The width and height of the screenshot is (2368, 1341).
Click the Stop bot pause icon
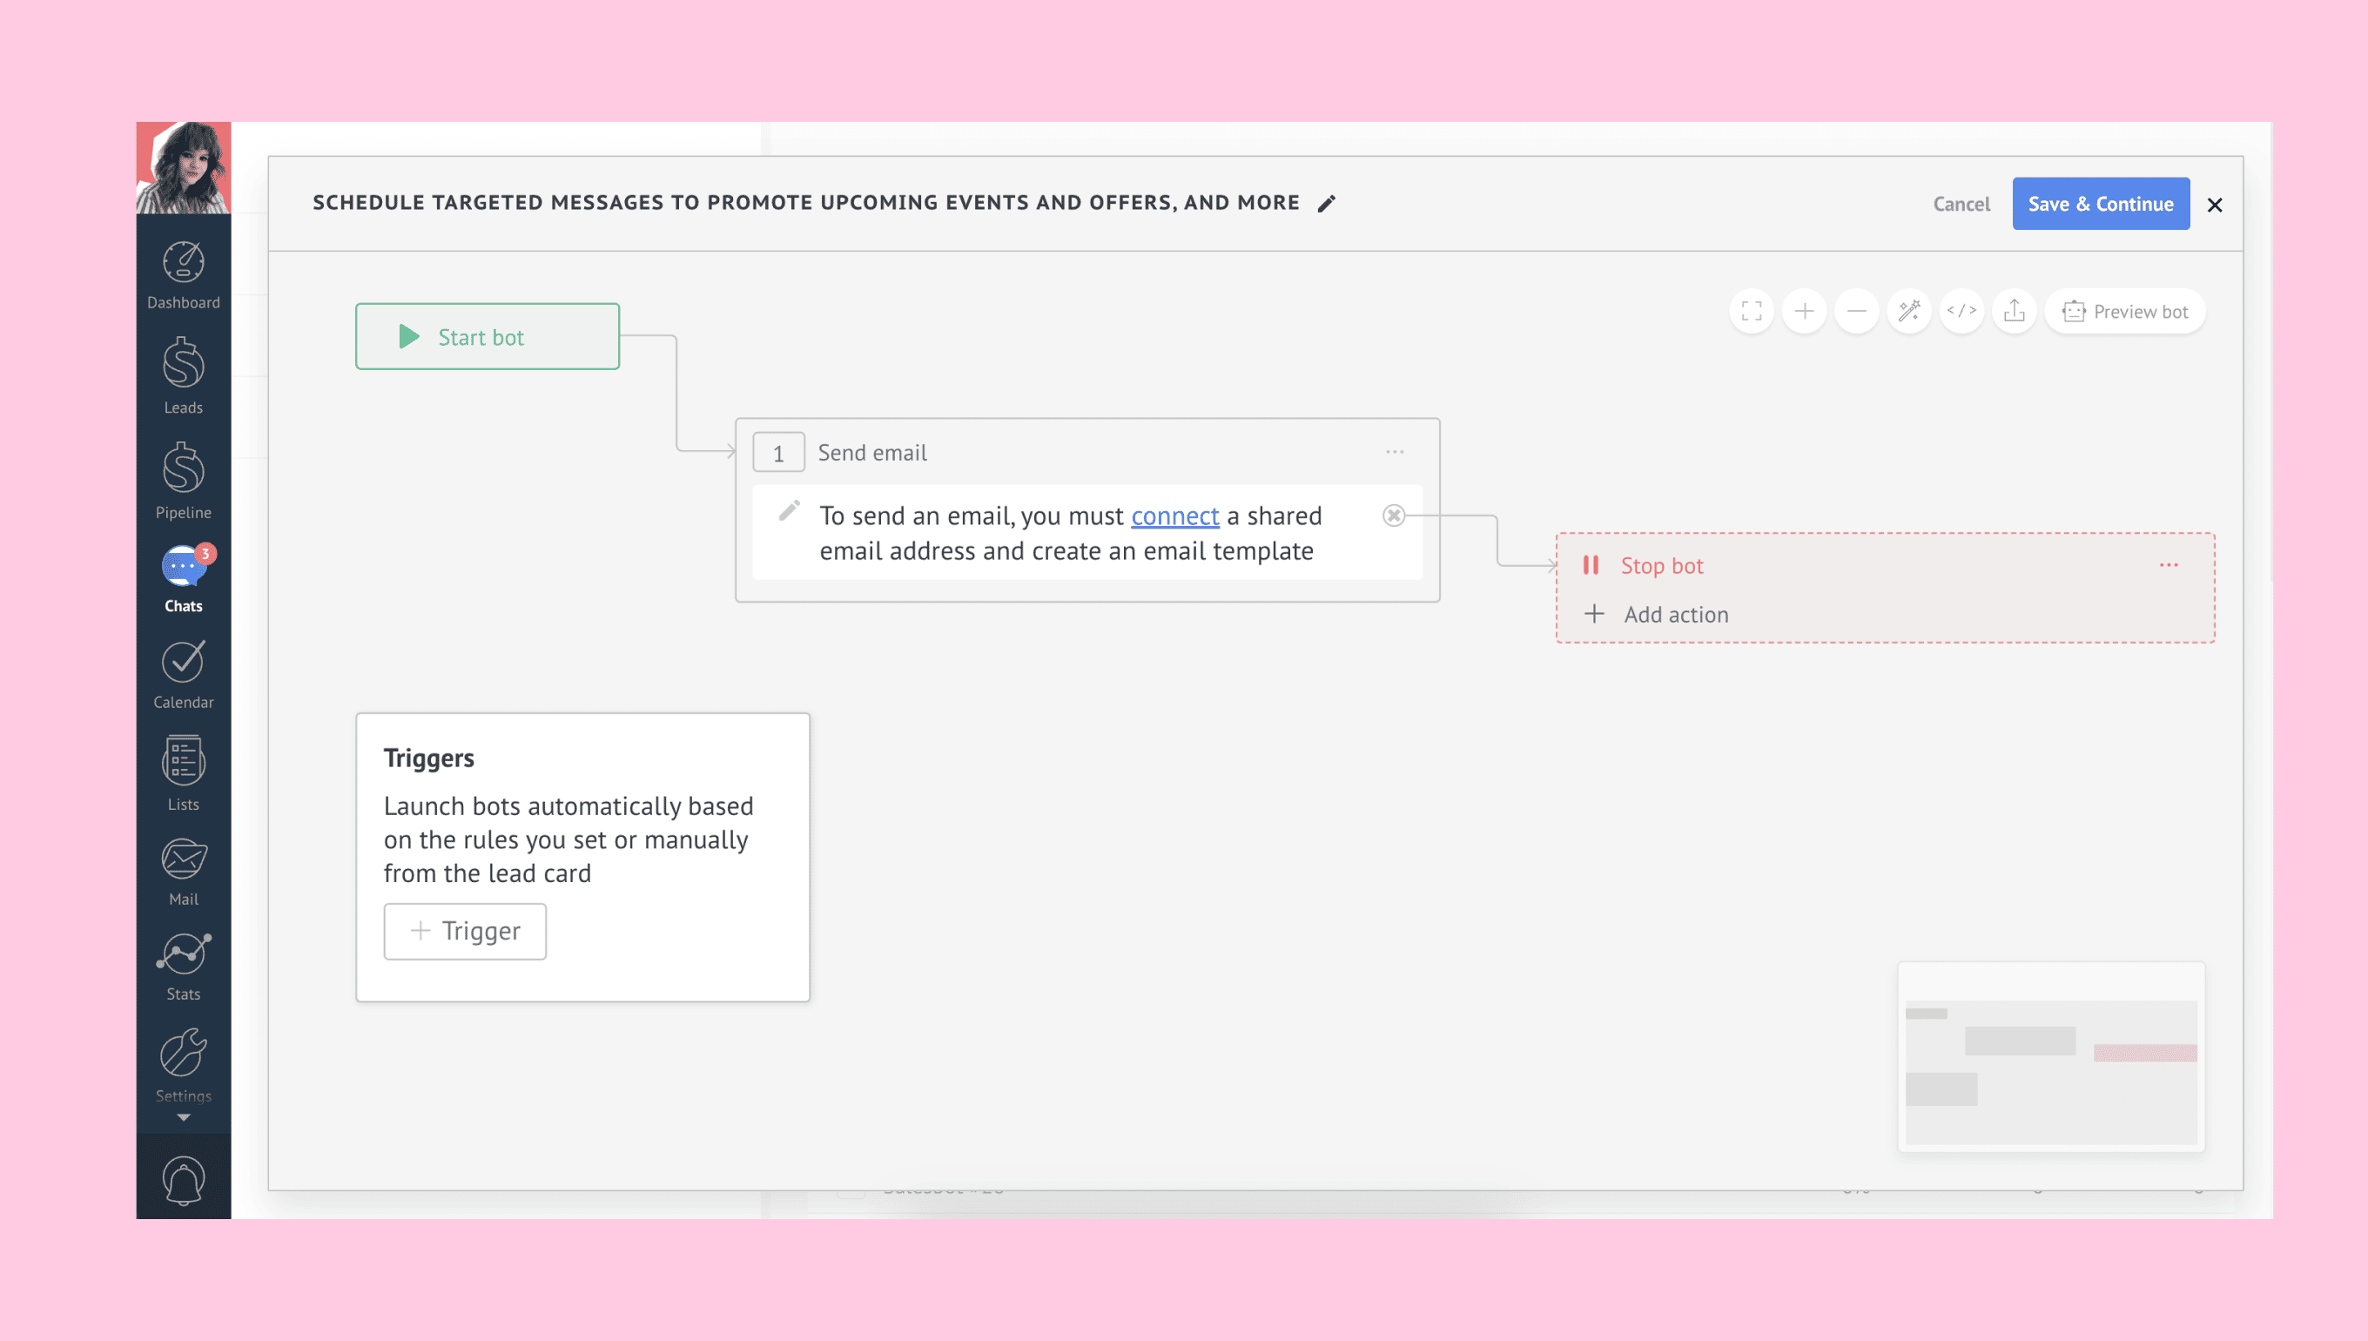[x=1590, y=564]
